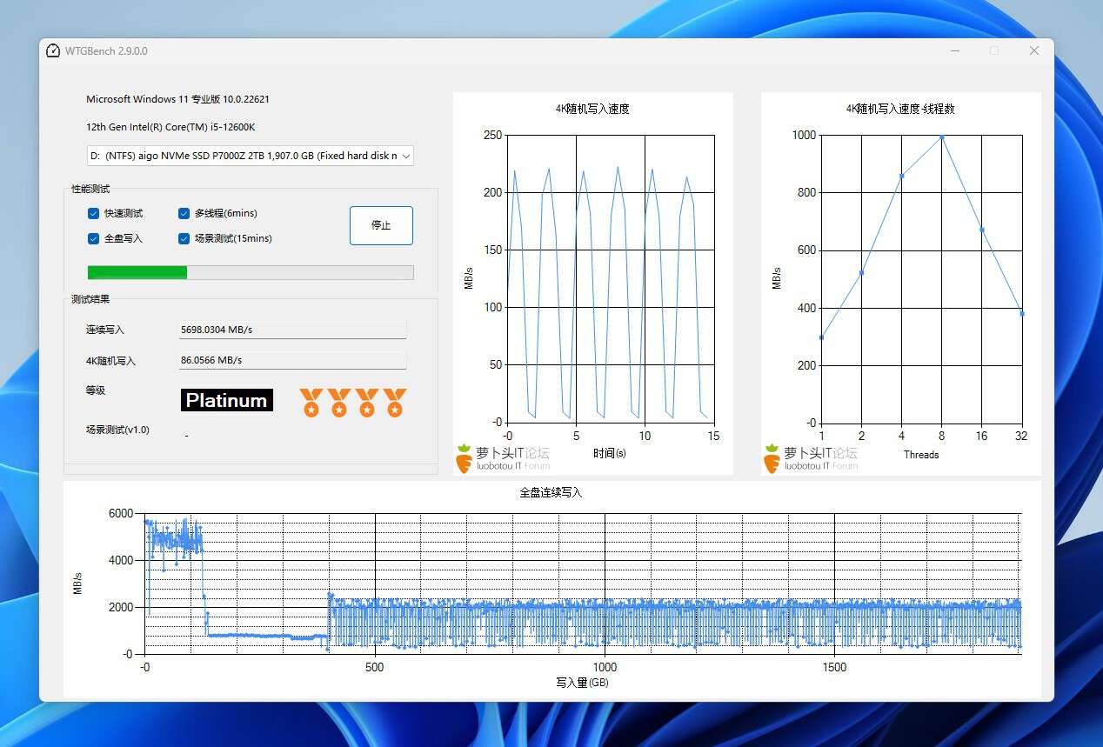Disable the 快速测试 checkbox

point(93,213)
